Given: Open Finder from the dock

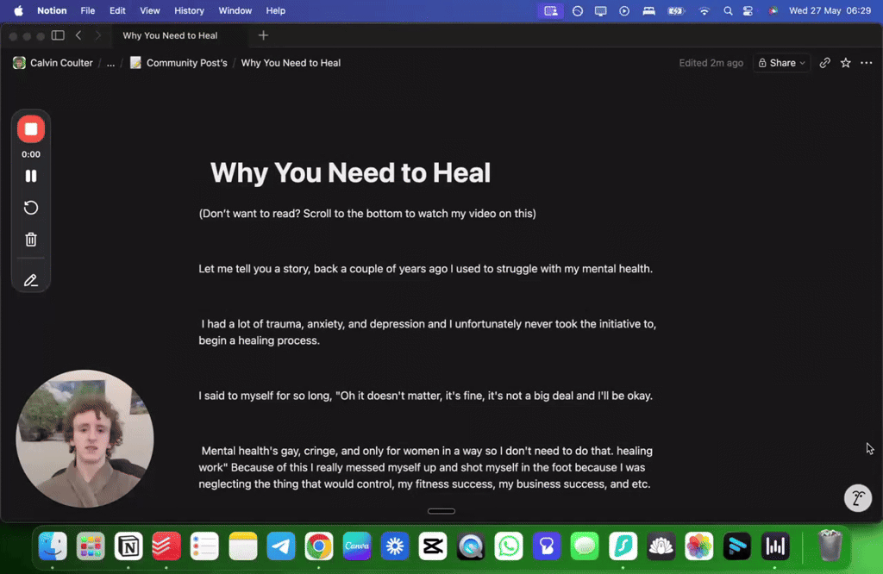Looking at the screenshot, I should click(53, 546).
